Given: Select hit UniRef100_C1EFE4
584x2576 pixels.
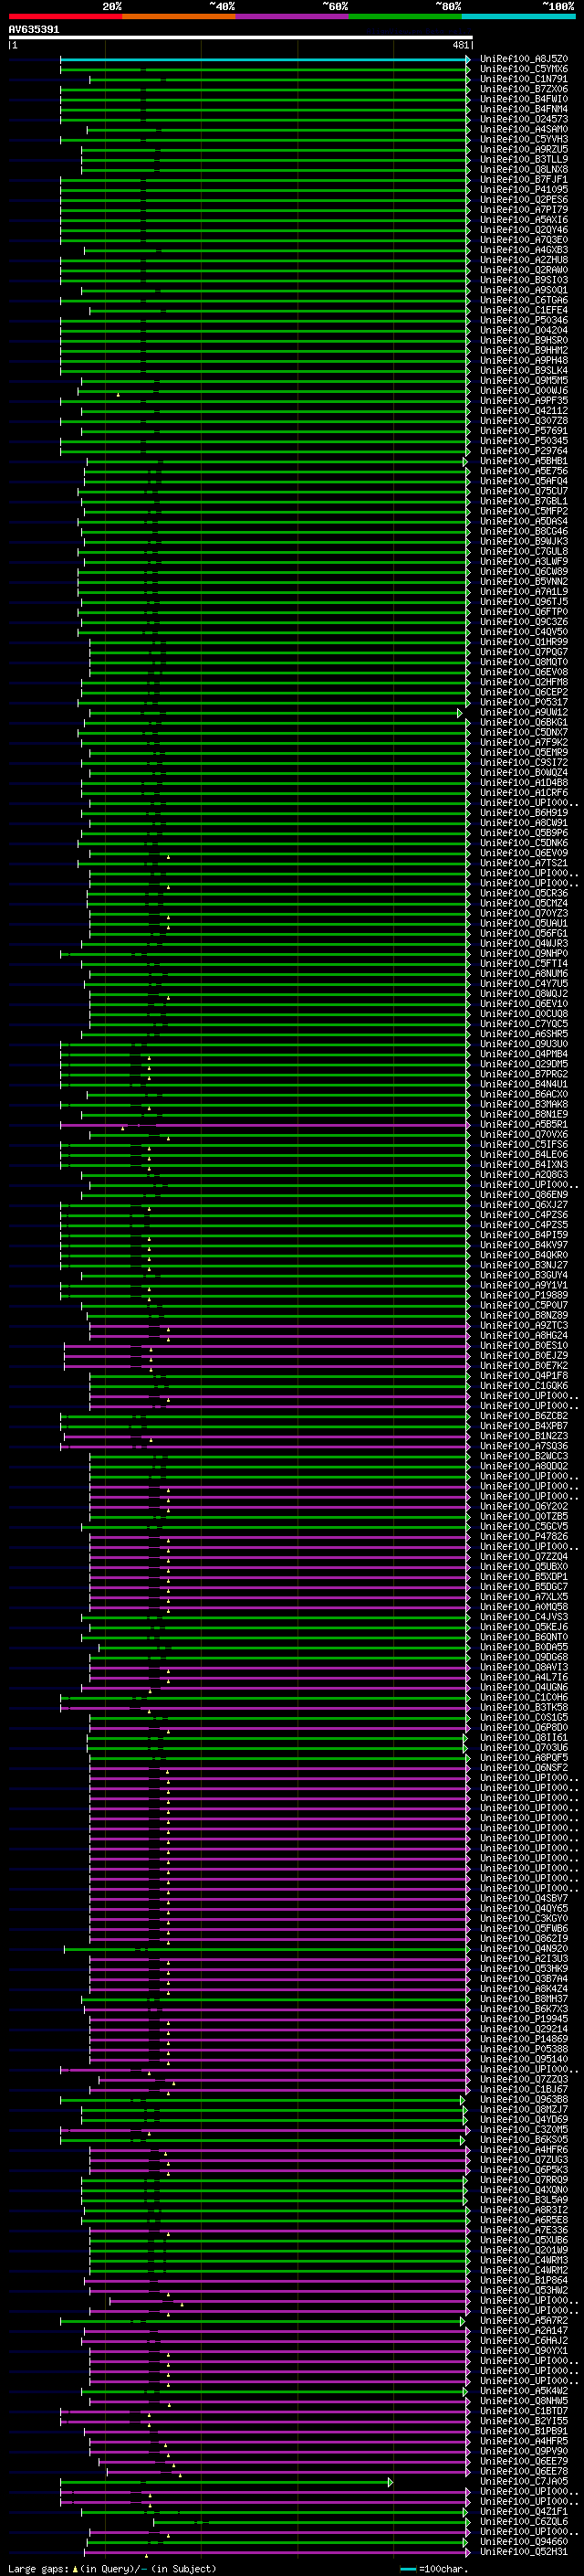Looking at the screenshot, I should pyautogui.click(x=524, y=310).
